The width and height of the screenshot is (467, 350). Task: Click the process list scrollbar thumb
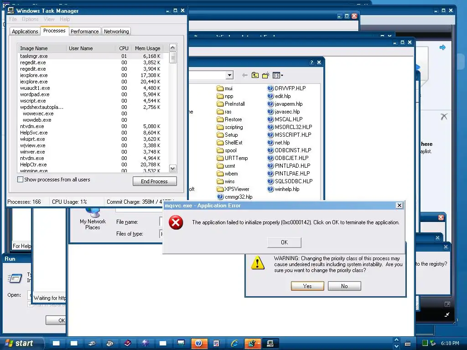172,57
